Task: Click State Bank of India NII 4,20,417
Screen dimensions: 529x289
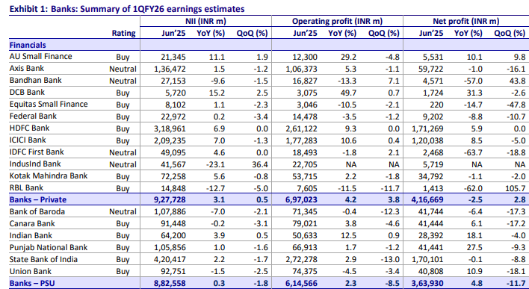Action: (169, 260)
